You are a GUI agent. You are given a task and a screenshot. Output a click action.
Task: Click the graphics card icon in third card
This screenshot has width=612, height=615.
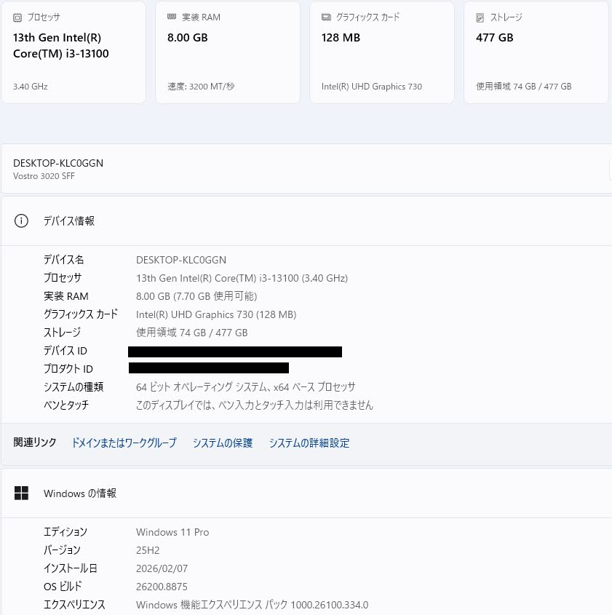326,17
